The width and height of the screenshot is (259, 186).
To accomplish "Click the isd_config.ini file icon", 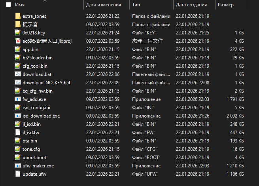I will (17, 107).
